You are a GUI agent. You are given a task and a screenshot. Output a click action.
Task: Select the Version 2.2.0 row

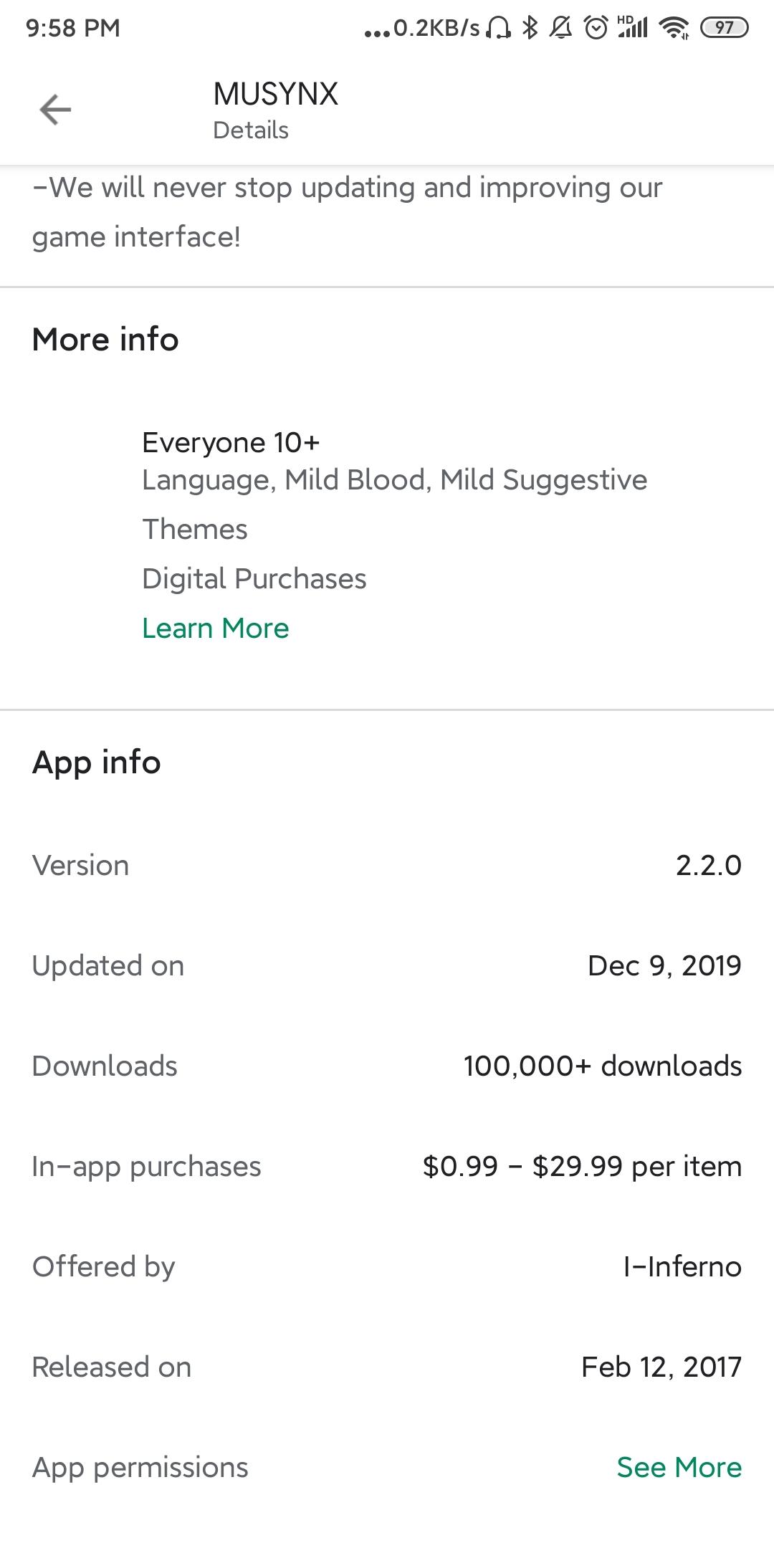(387, 865)
